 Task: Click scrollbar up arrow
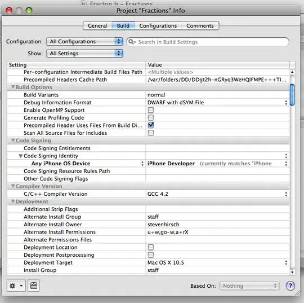point(292,72)
